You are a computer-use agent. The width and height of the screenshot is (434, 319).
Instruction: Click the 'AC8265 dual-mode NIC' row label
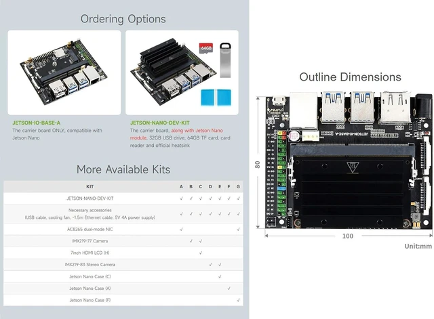click(x=90, y=229)
